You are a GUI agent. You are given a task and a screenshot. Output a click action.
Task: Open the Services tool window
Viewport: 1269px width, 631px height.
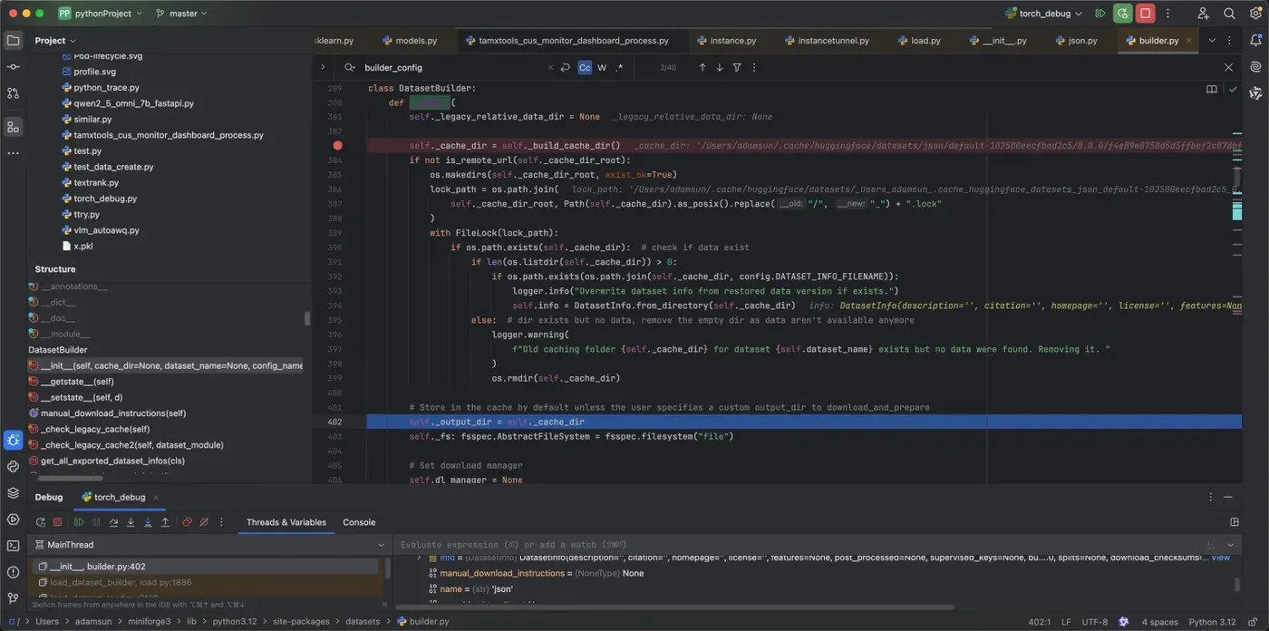(13, 519)
